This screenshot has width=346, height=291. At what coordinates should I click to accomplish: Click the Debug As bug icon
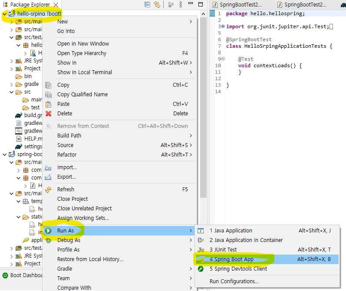48,240
